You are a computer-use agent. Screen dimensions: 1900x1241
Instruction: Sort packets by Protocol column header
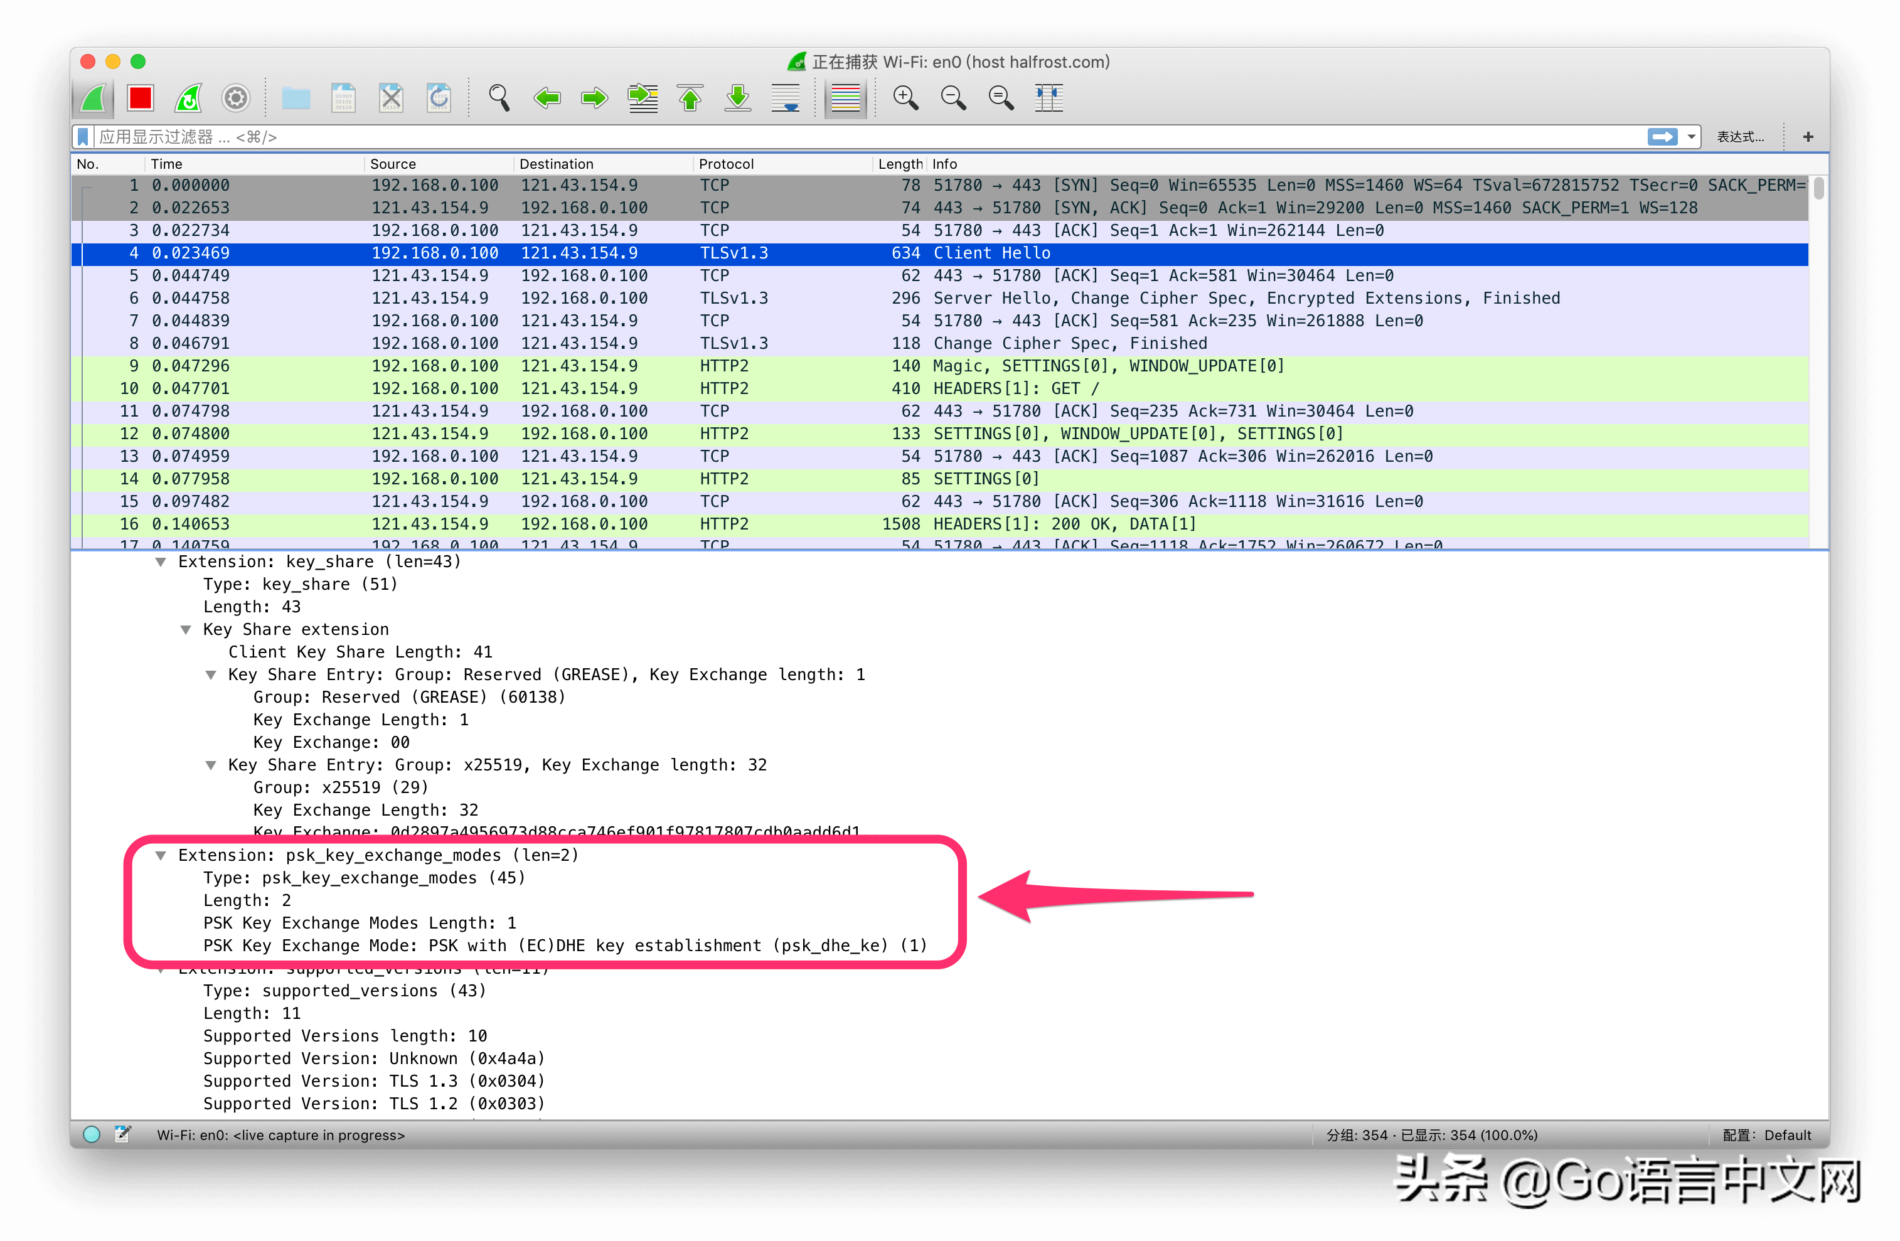725,164
